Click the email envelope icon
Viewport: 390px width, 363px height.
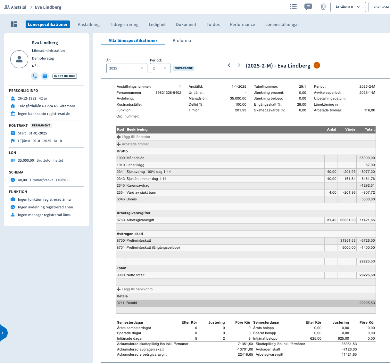tap(45, 76)
